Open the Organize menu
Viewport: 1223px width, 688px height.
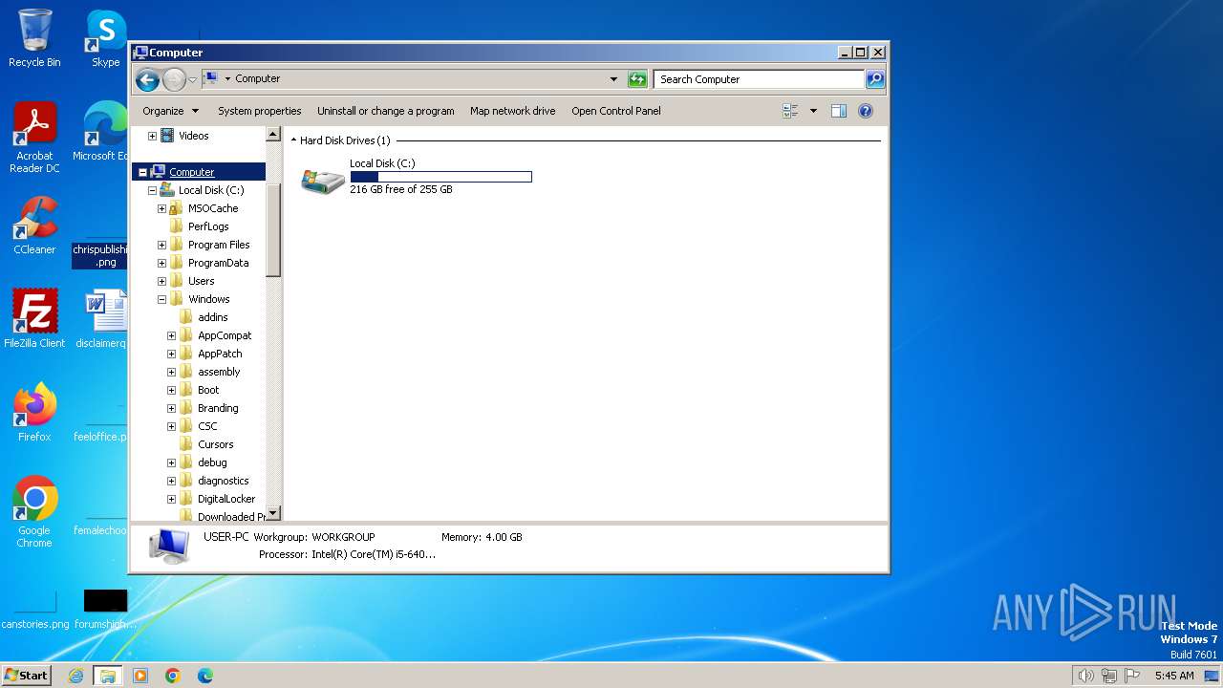(171, 111)
